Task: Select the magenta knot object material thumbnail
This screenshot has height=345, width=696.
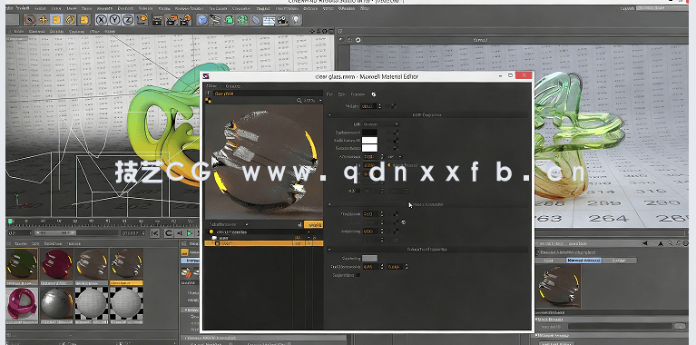Action: [x=22, y=303]
